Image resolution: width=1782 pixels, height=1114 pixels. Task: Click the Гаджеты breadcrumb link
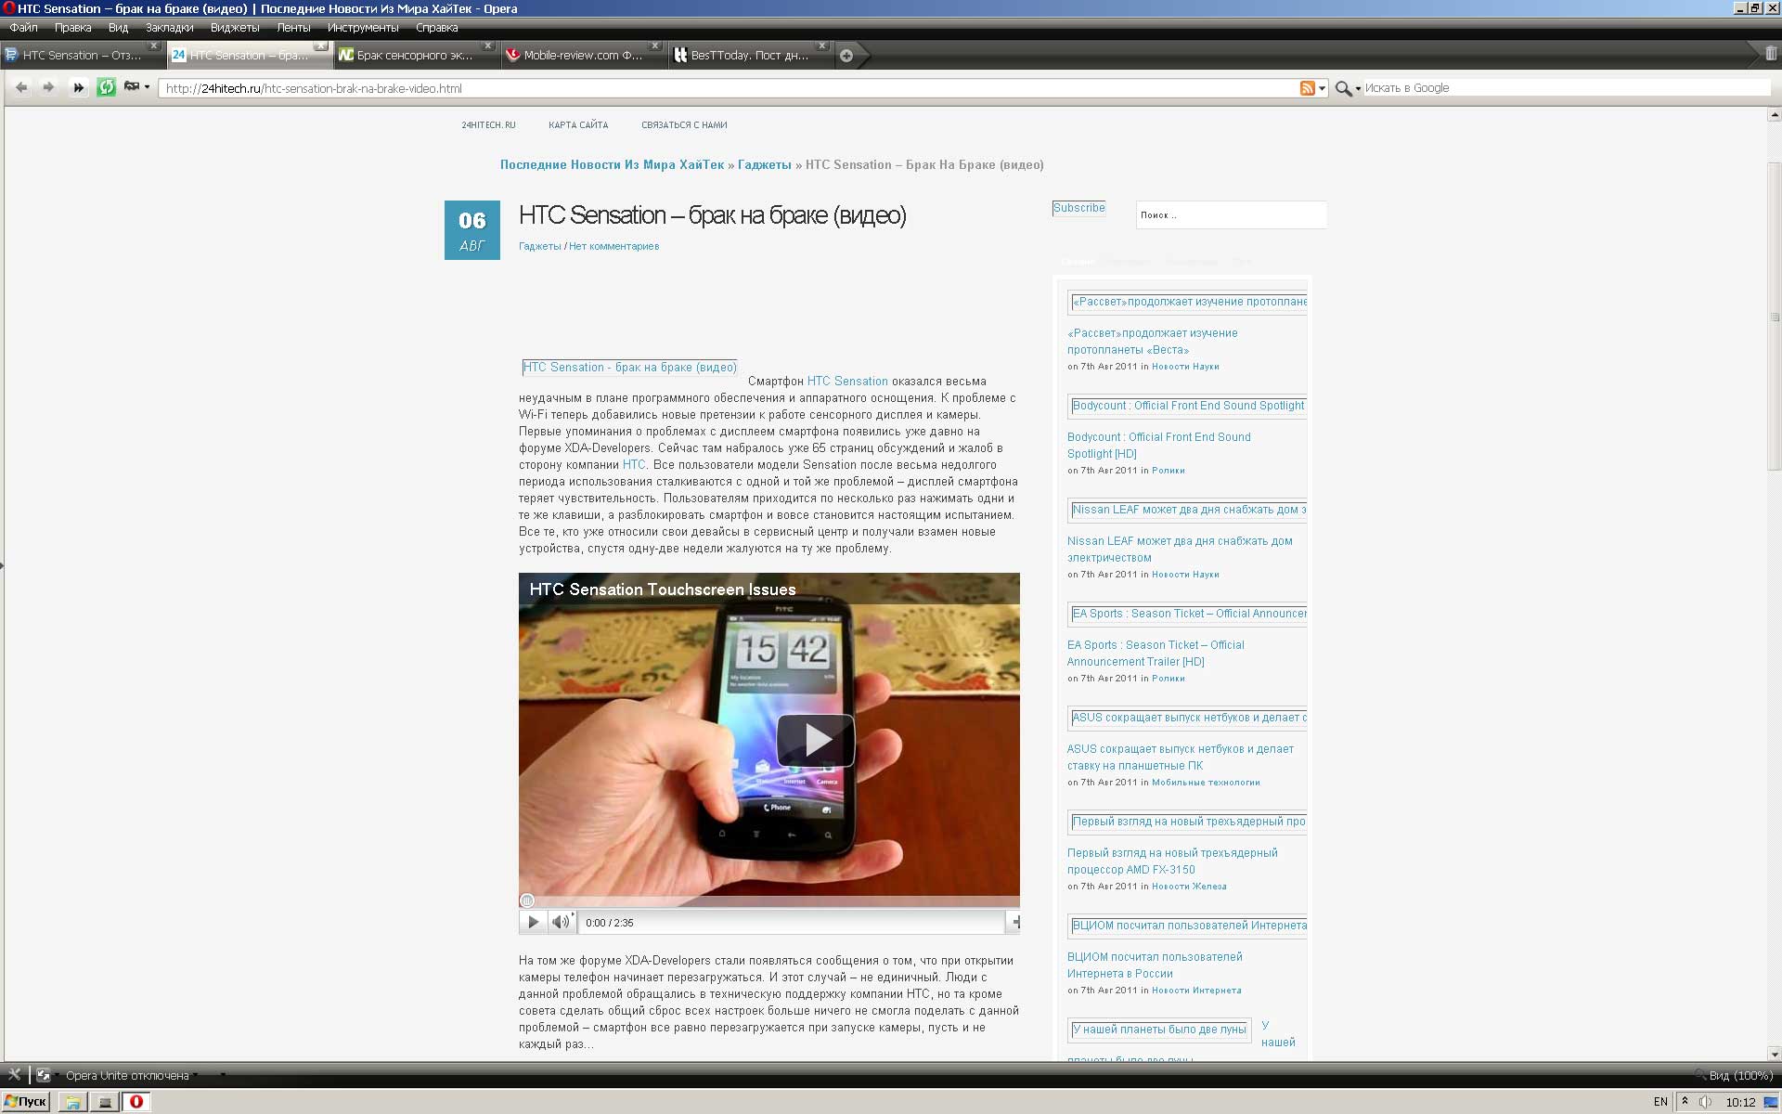click(764, 165)
